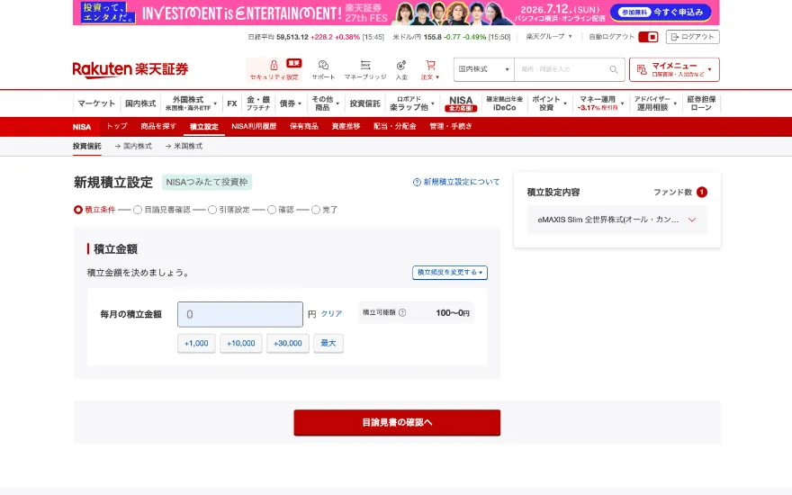This screenshot has height=495, width=792.
Task: Open the ロボアド 楽ラップ他 menu dropdown
Action: [x=411, y=103]
